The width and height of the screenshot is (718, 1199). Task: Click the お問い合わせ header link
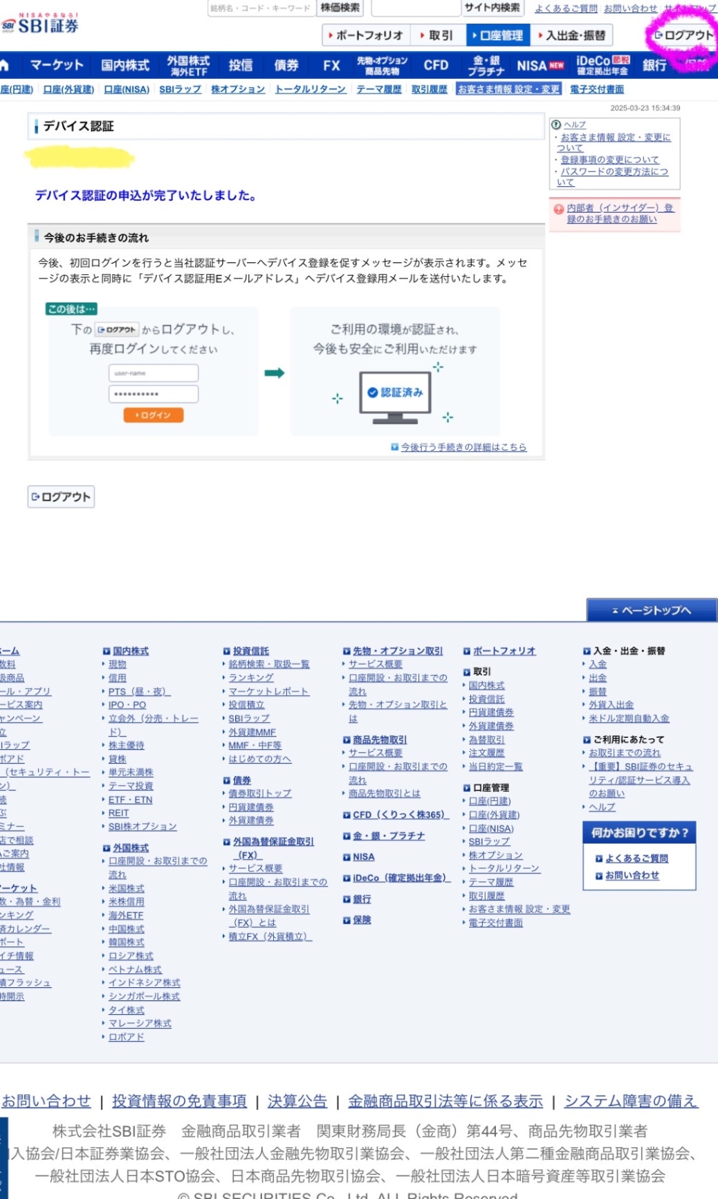point(631,8)
